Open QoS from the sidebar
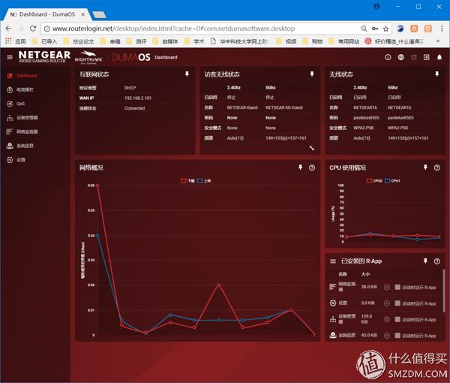450x383 pixels. (16, 104)
